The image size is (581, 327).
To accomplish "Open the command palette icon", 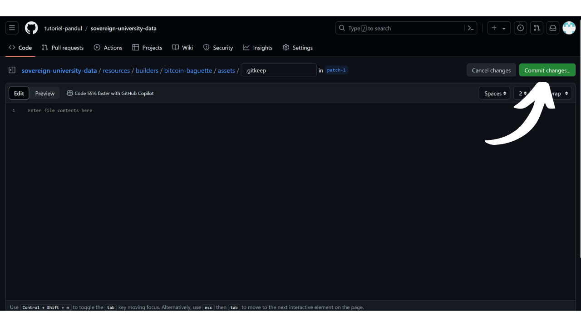I will coord(471,28).
